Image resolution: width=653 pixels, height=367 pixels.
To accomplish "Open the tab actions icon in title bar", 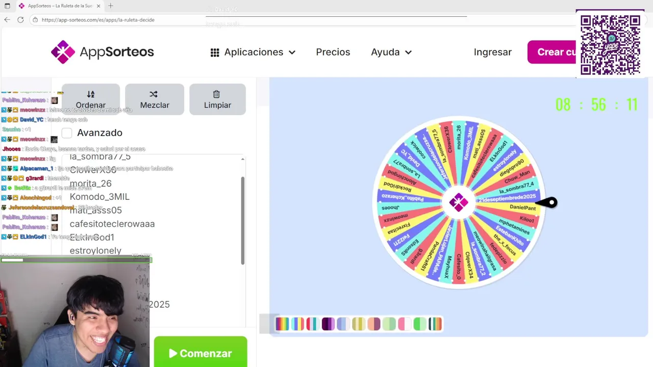I will click(7, 6).
